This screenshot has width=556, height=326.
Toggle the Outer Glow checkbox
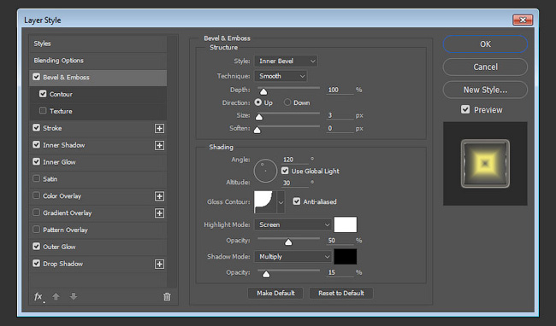pos(36,247)
